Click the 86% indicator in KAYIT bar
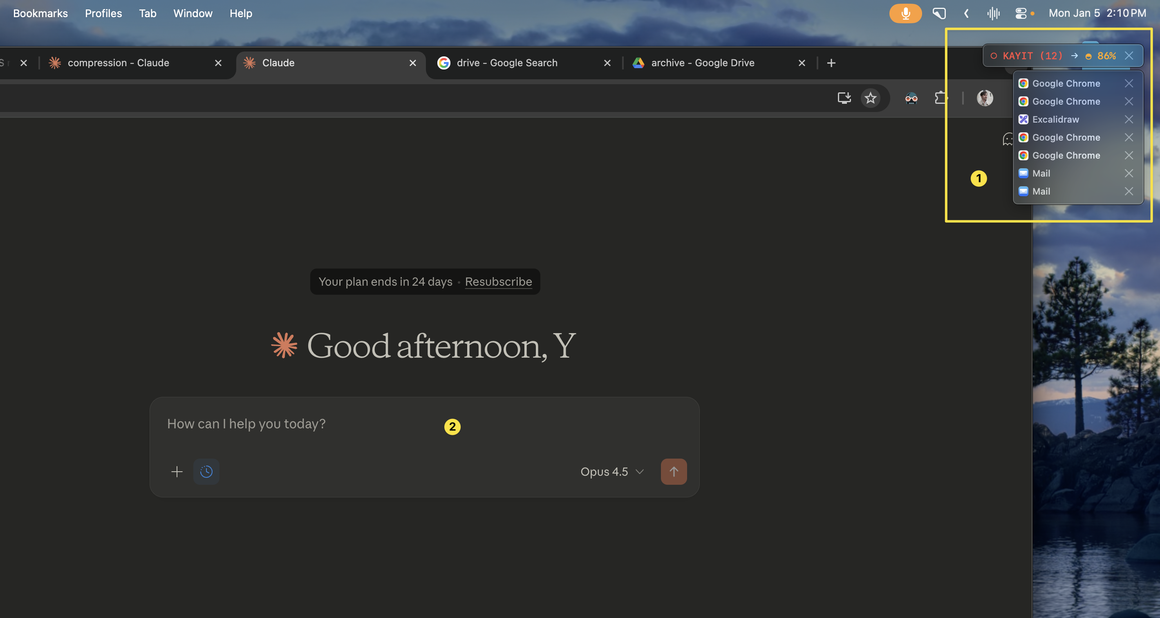Viewport: 1160px width, 618px height. tap(1106, 56)
